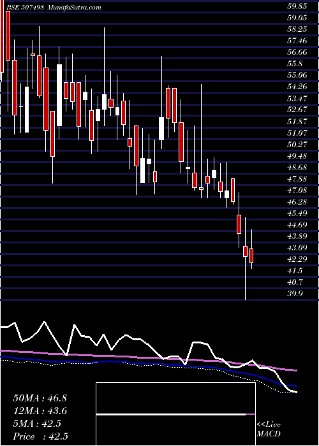The image size is (319, 446).
Task: Select the 51.07 price axis label
Action: tap(297, 133)
